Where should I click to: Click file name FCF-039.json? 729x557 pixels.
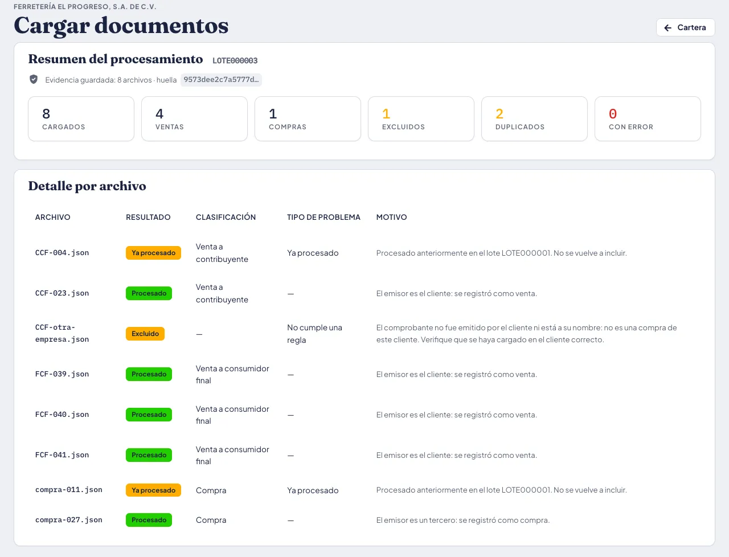pos(62,374)
